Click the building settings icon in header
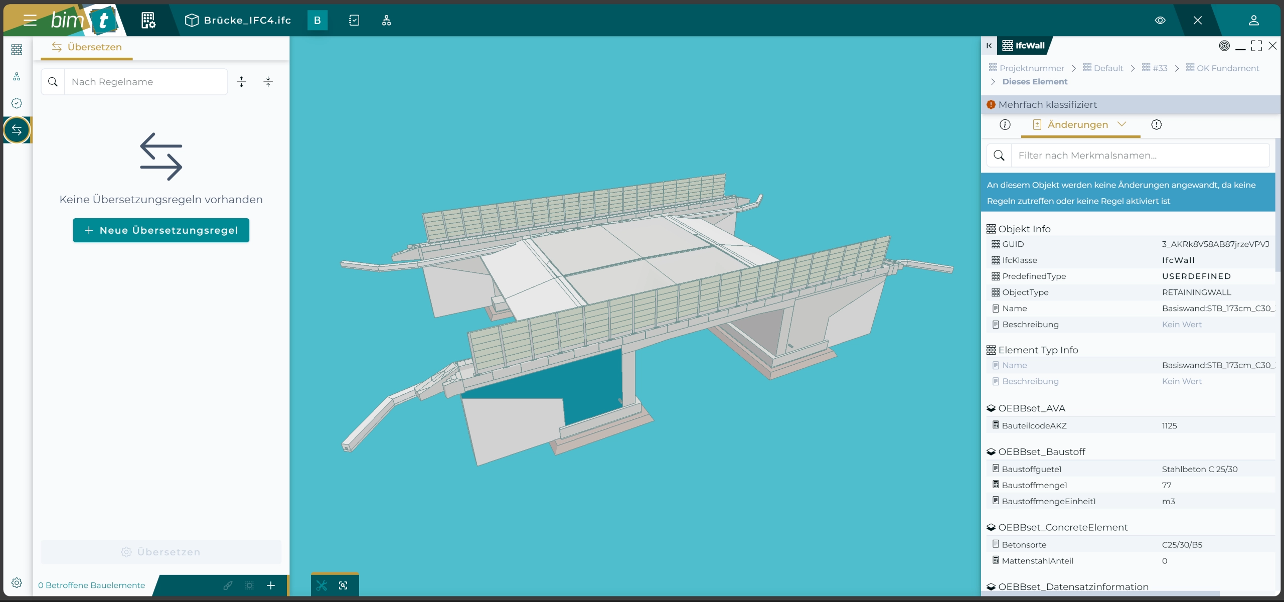This screenshot has width=1284, height=602. 148,20
